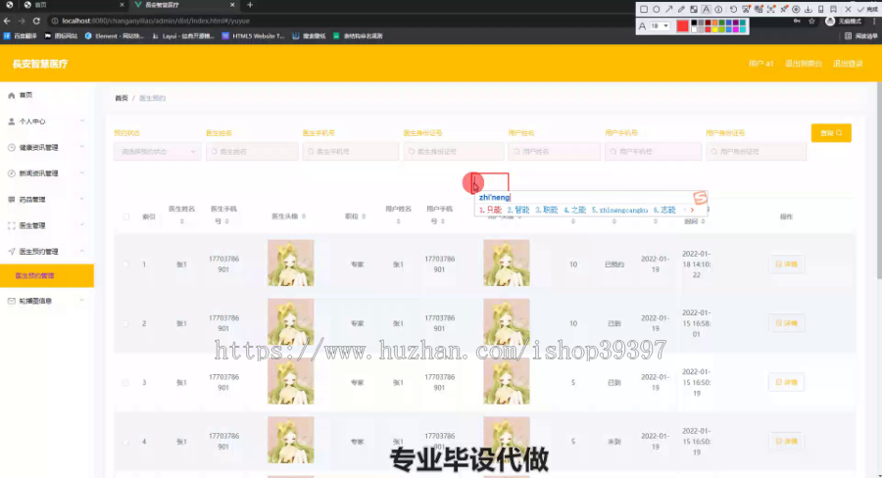This screenshot has width=882, height=478.
Task: Pick IME candidate 1 只能
Action: coord(490,210)
